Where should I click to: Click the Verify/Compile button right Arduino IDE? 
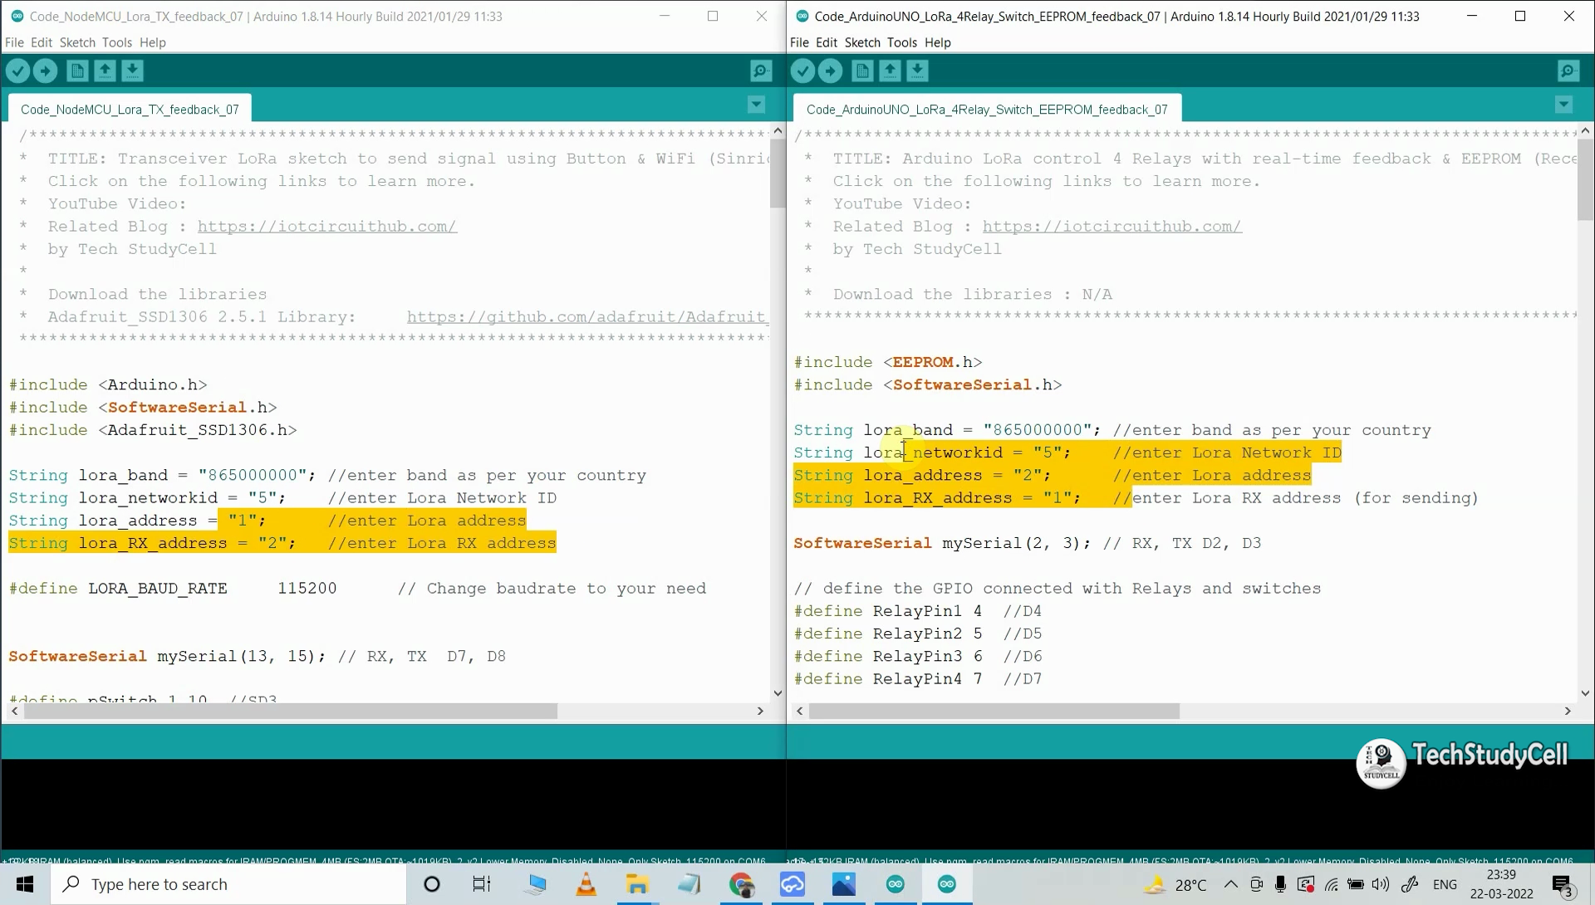pos(803,71)
